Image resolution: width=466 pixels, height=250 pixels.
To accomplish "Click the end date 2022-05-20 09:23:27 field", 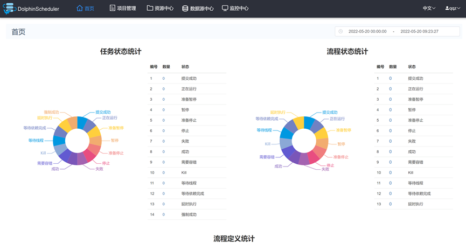I will coord(419,31).
